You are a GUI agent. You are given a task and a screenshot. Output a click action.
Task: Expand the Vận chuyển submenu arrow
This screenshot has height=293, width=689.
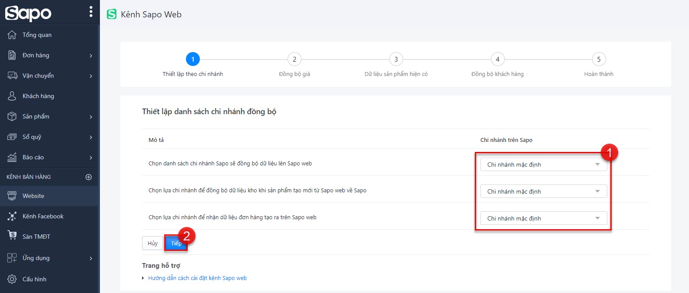coord(91,76)
